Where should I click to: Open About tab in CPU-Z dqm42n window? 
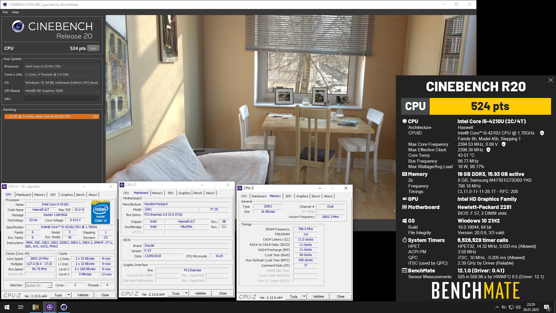click(93, 195)
